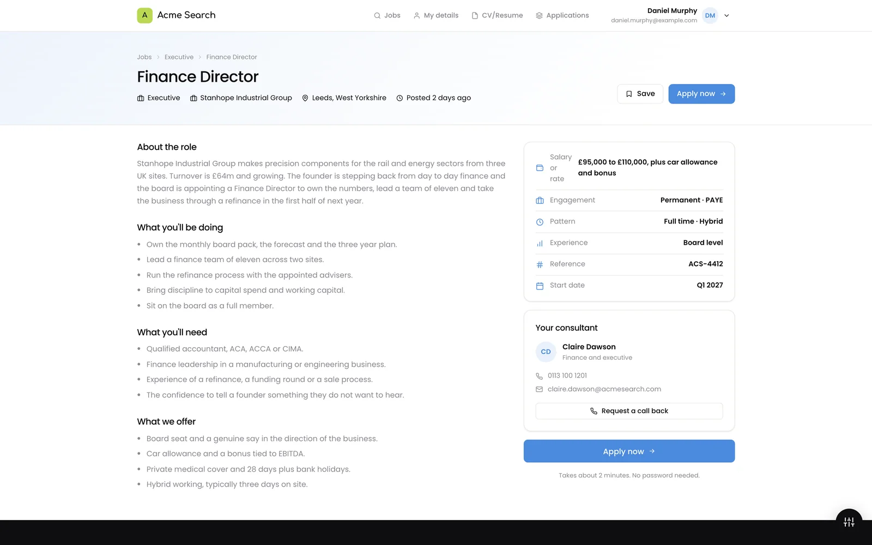Click the Reference hash icon
The height and width of the screenshot is (545, 872).
(540, 264)
